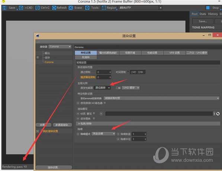222x171 pixels.
Task: Click the Save floppy disk icon
Action: click(4, 8)
